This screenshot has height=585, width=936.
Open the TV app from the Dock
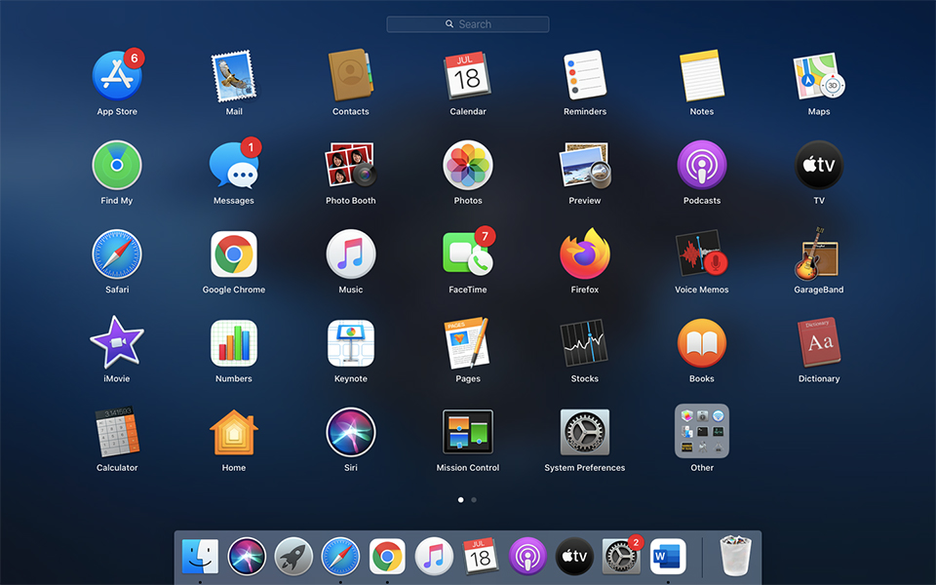[x=574, y=557]
